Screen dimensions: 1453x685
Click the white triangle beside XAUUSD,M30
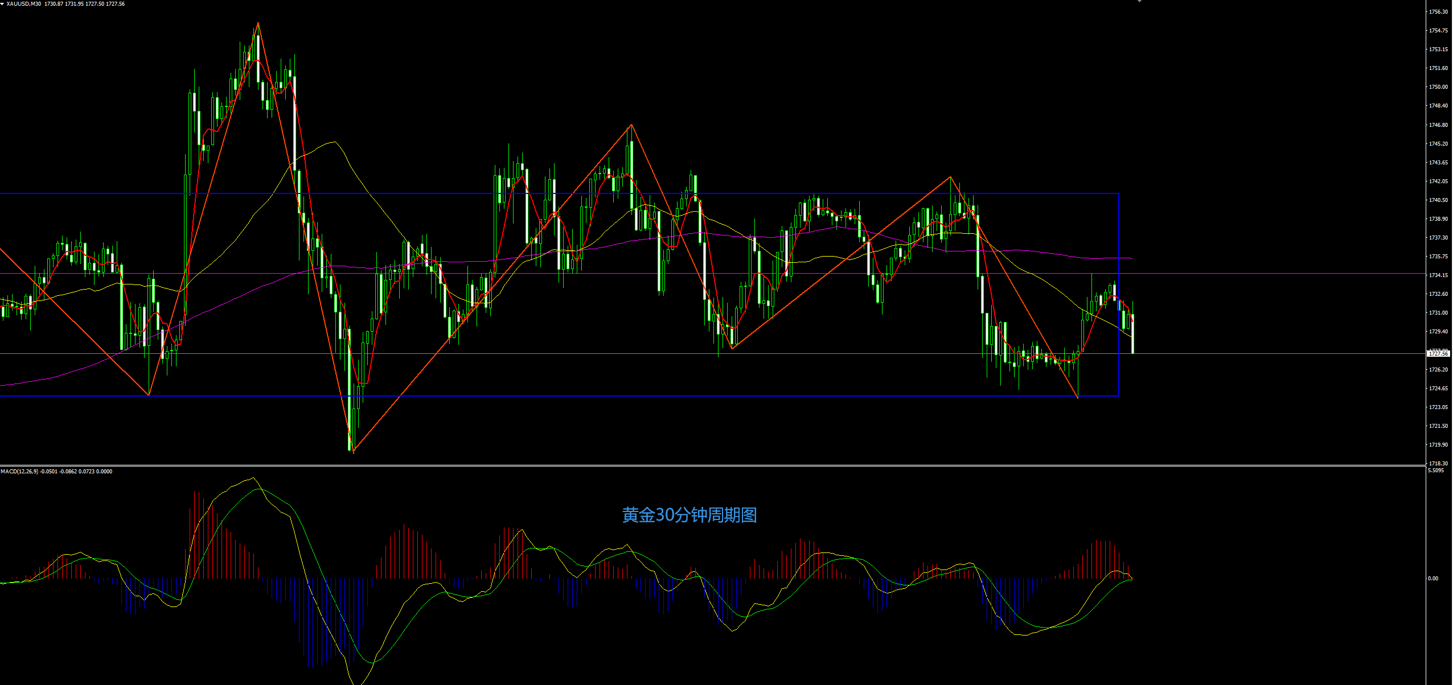click(x=2, y=4)
